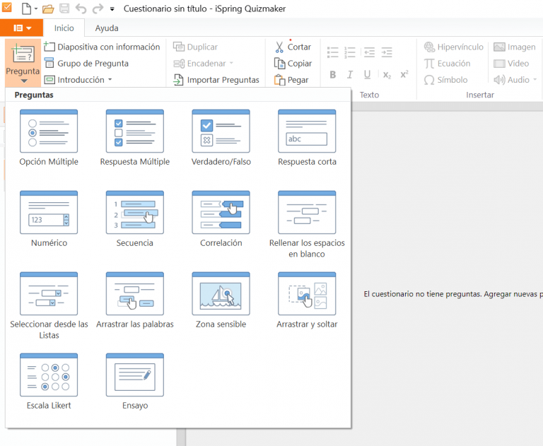Select Rellenar los espacios en blanco question
Image resolution: width=543 pixels, height=446 pixels.
click(x=307, y=224)
